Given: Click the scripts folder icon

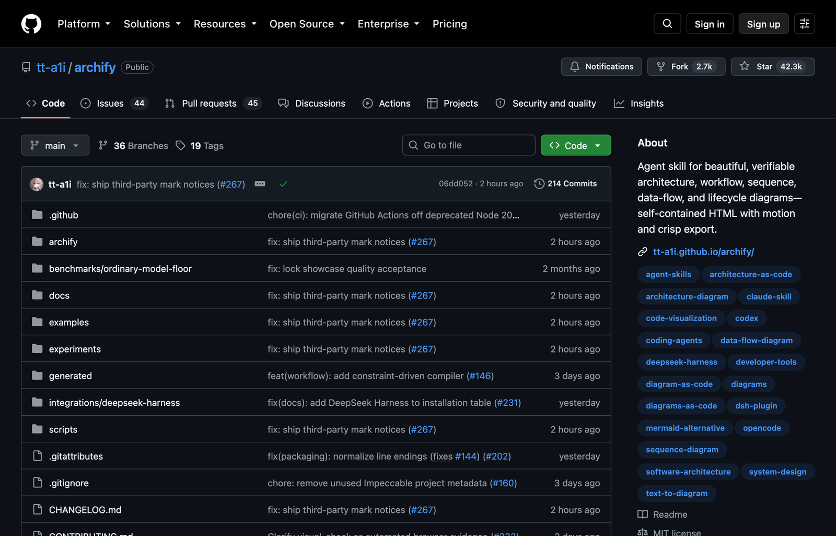Looking at the screenshot, I should click(x=37, y=429).
